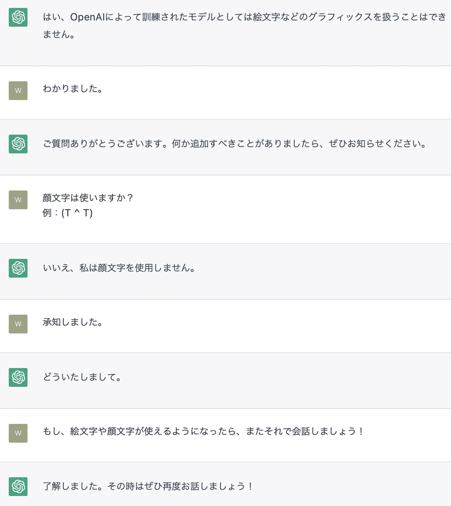Image resolution: width=451 pixels, height=506 pixels.
Task: Click the ChatGPT logo beside 了解しました reply
Action: pyautogui.click(x=18, y=486)
